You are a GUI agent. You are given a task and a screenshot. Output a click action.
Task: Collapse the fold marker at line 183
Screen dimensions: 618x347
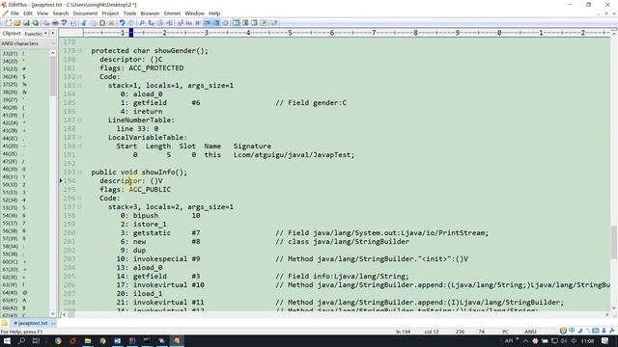tap(79, 86)
